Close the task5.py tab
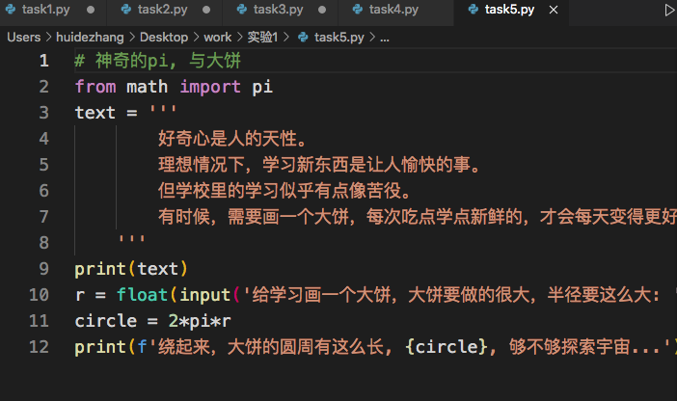This screenshot has width=677, height=401. (x=554, y=10)
